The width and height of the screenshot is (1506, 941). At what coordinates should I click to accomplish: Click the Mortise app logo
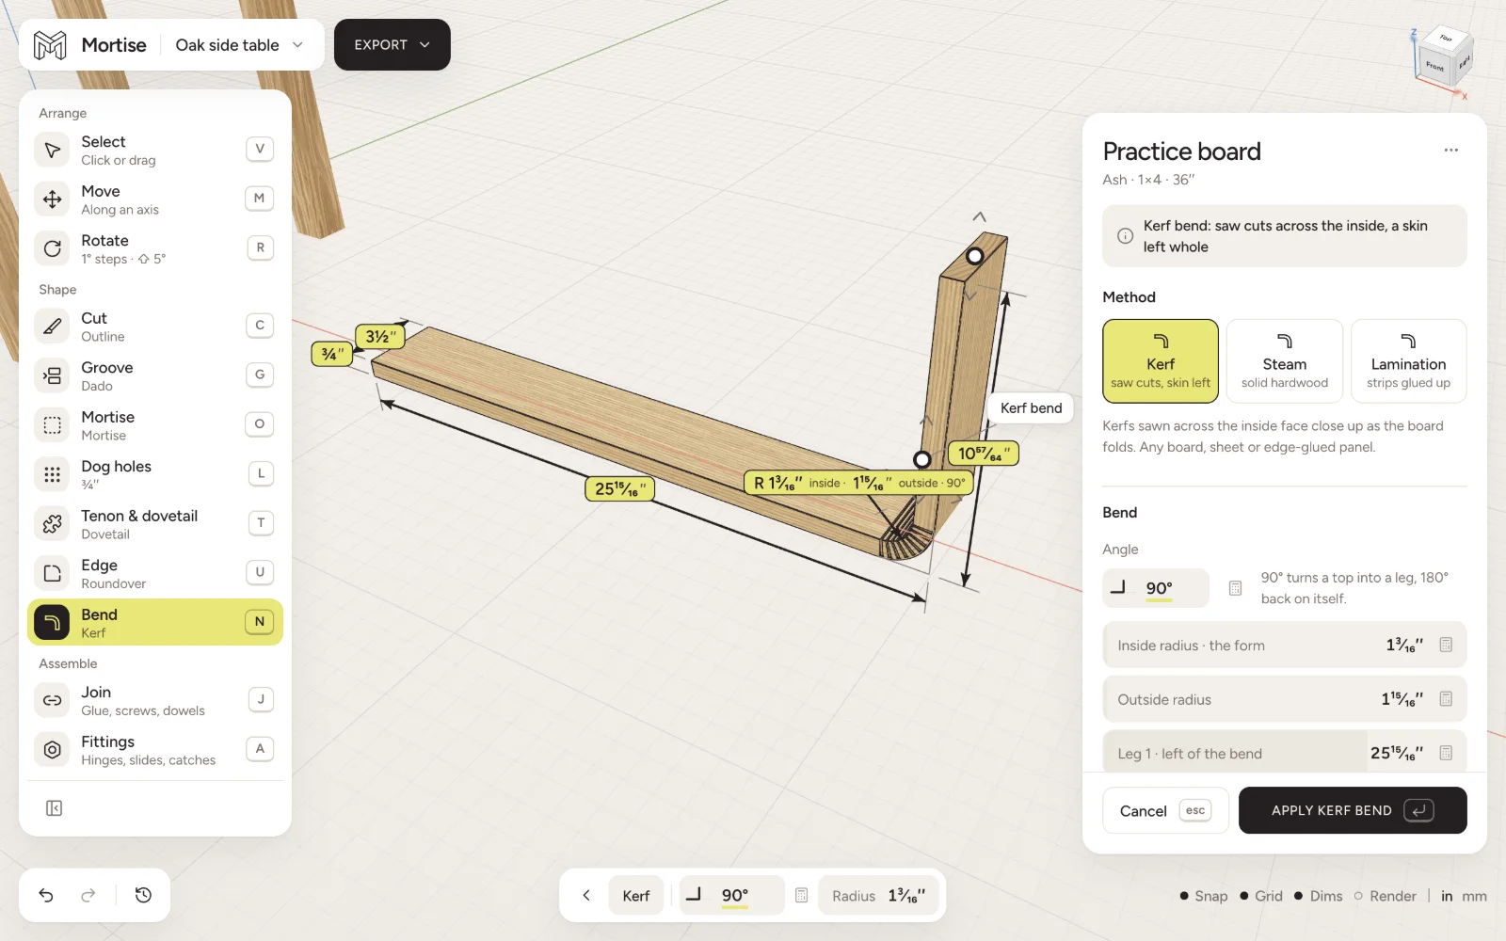(50, 45)
